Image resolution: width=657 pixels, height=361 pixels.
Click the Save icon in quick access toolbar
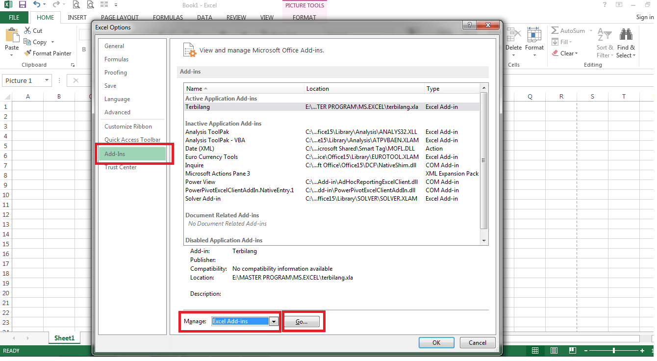coord(23,5)
